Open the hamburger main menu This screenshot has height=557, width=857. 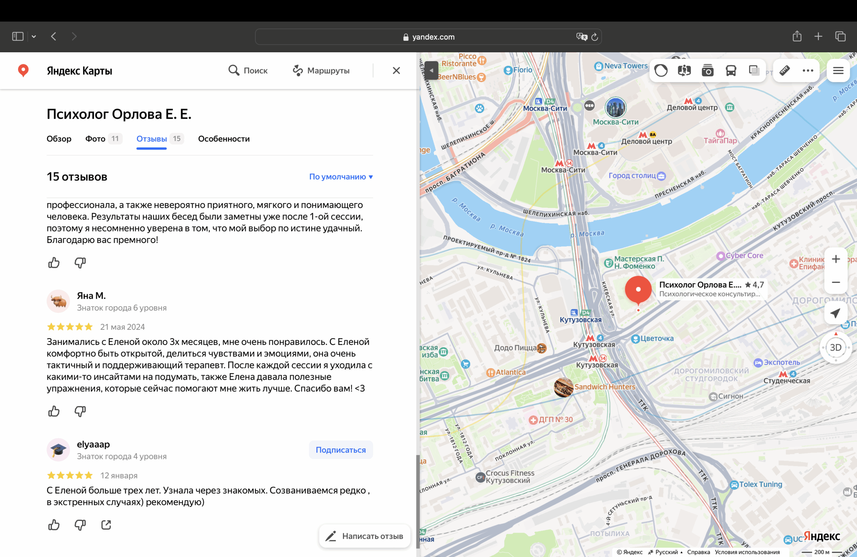pos(838,71)
